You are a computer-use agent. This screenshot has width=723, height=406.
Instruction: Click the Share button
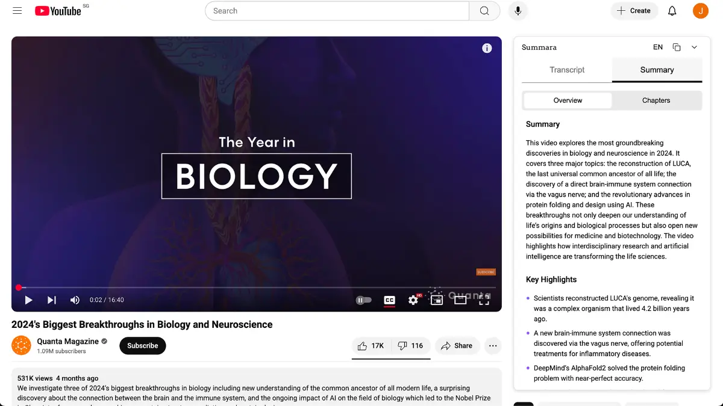(457, 346)
